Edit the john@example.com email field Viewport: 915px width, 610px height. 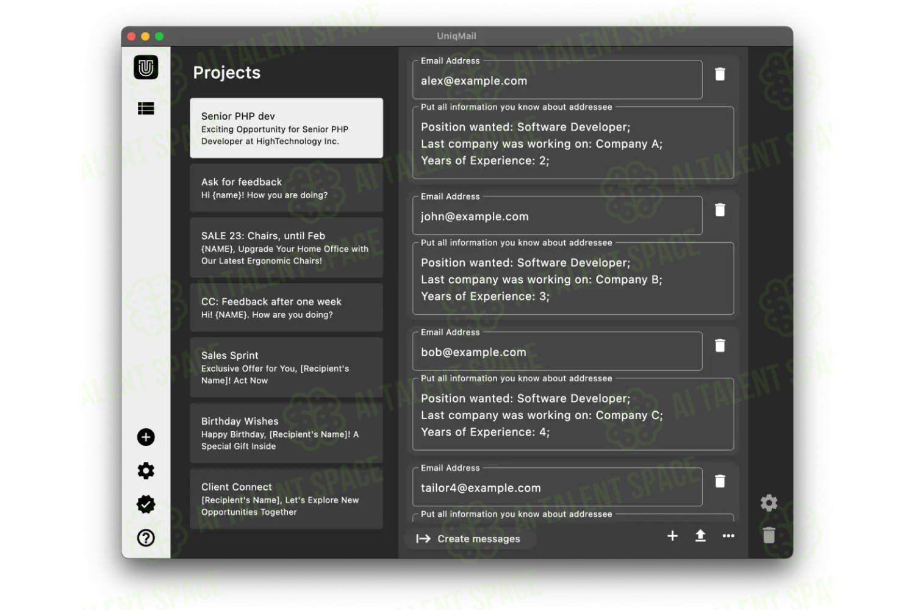pos(558,216)
